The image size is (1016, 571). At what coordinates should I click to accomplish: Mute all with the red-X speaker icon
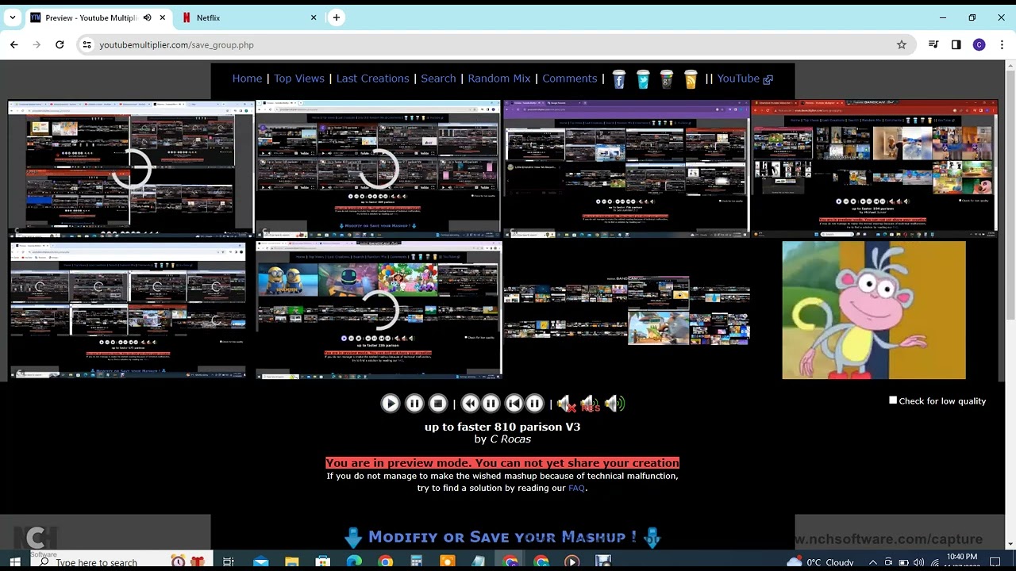tap(566, 404)
